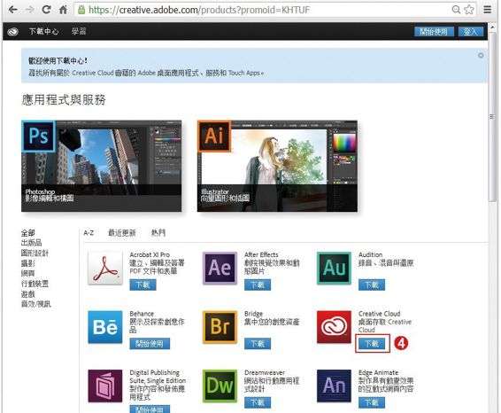Viewport: 501px width, 413px height.
Task: Click the Dreamweaver Dw icon
Action: tap(220, 386)
